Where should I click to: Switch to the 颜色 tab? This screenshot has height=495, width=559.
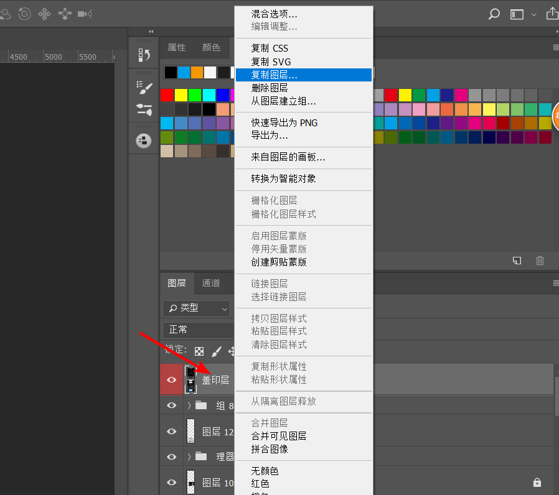[211, 47]
